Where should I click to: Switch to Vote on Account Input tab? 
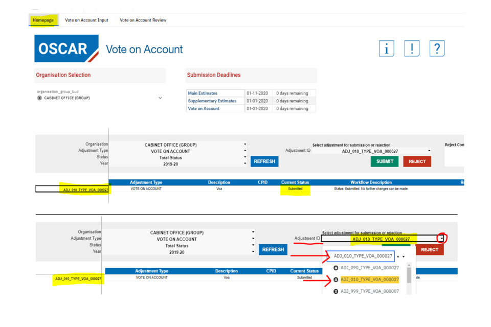coord(86,20)
